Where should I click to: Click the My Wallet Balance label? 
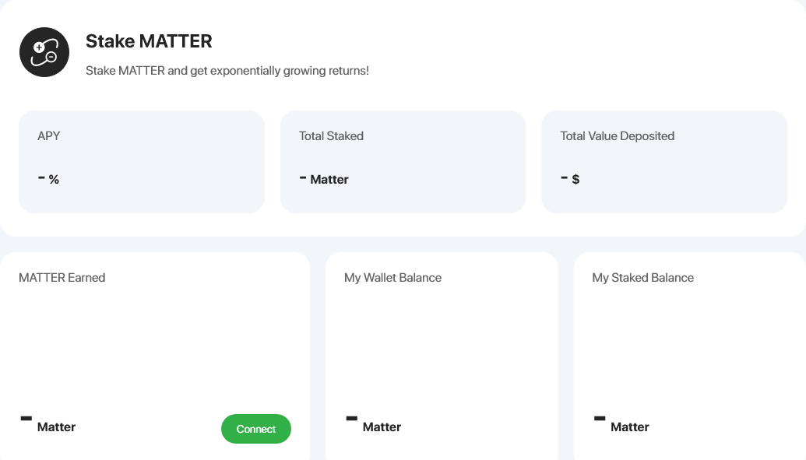click(x=392, y=278)
